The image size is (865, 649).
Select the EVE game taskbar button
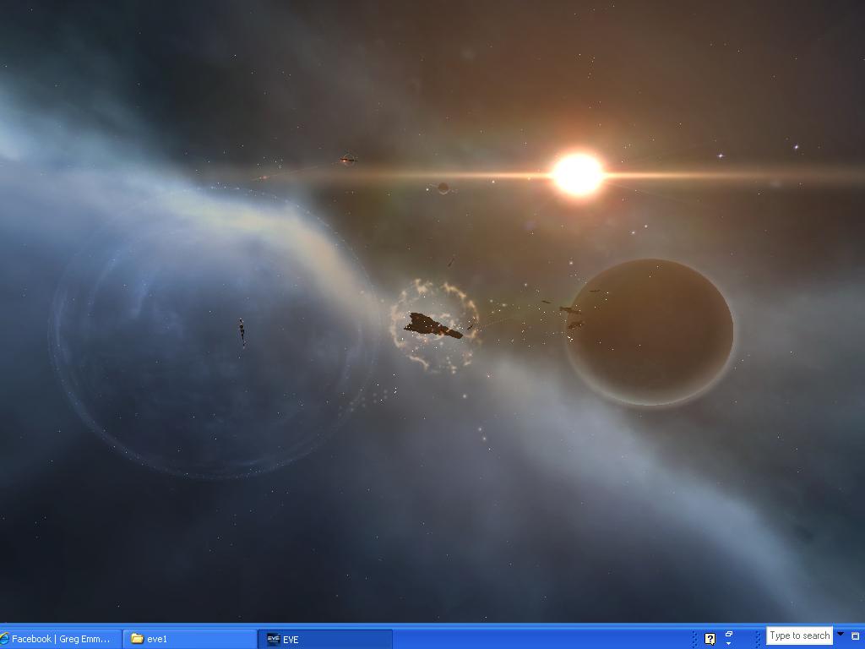coord(325,639)
